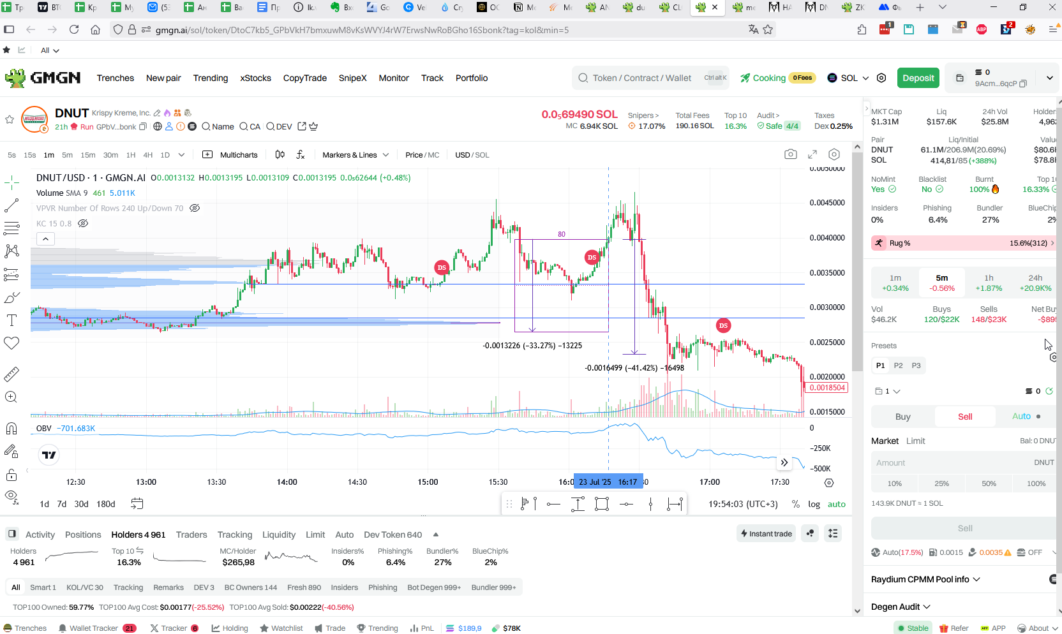Open the bubble map icon
This screenshot has height=634, width=1062.
tap(810, 533)
